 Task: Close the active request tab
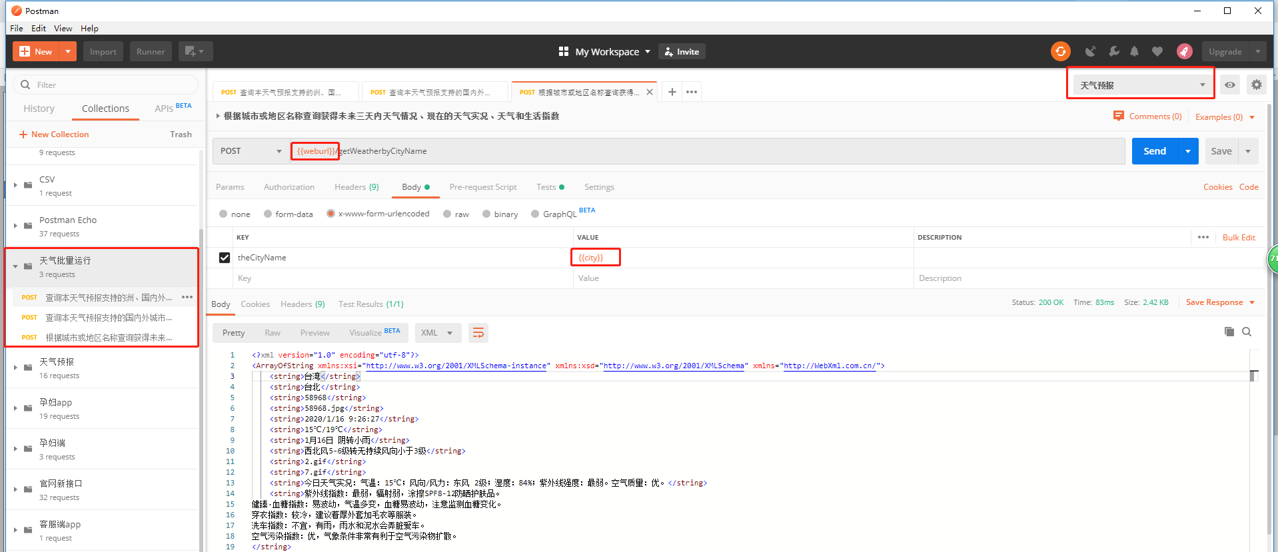(x=650, y=92)
